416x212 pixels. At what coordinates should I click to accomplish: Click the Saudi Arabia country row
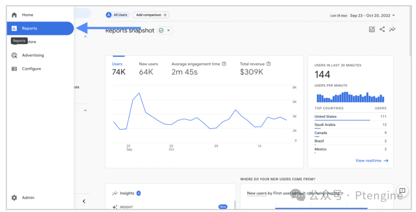(x=351, y=125)
